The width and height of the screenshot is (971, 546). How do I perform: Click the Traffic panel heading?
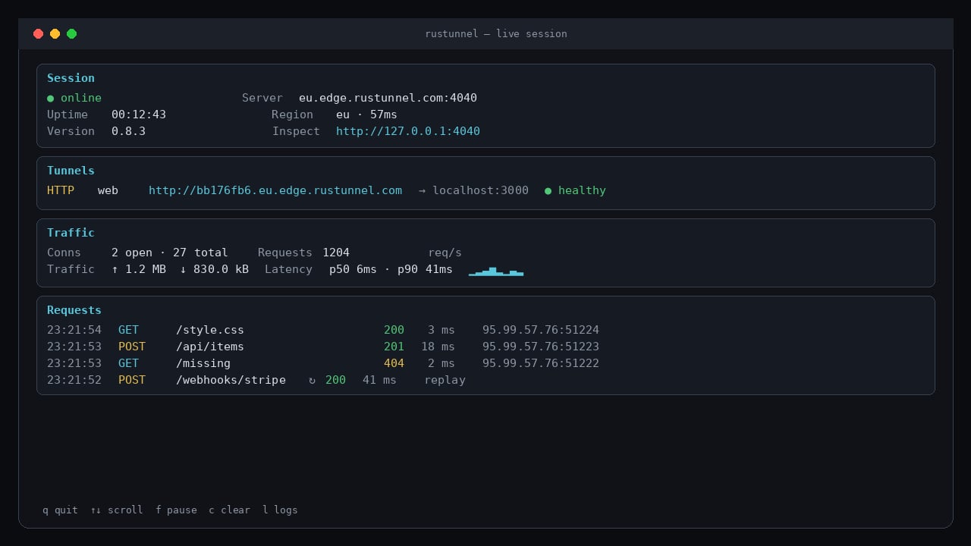(x=71, y=233)
